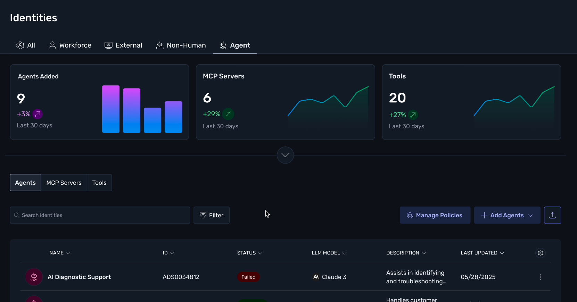Switch to the Non-Human identities tab
This screenshot has width=577, height=302.
(x=181, y=45)
